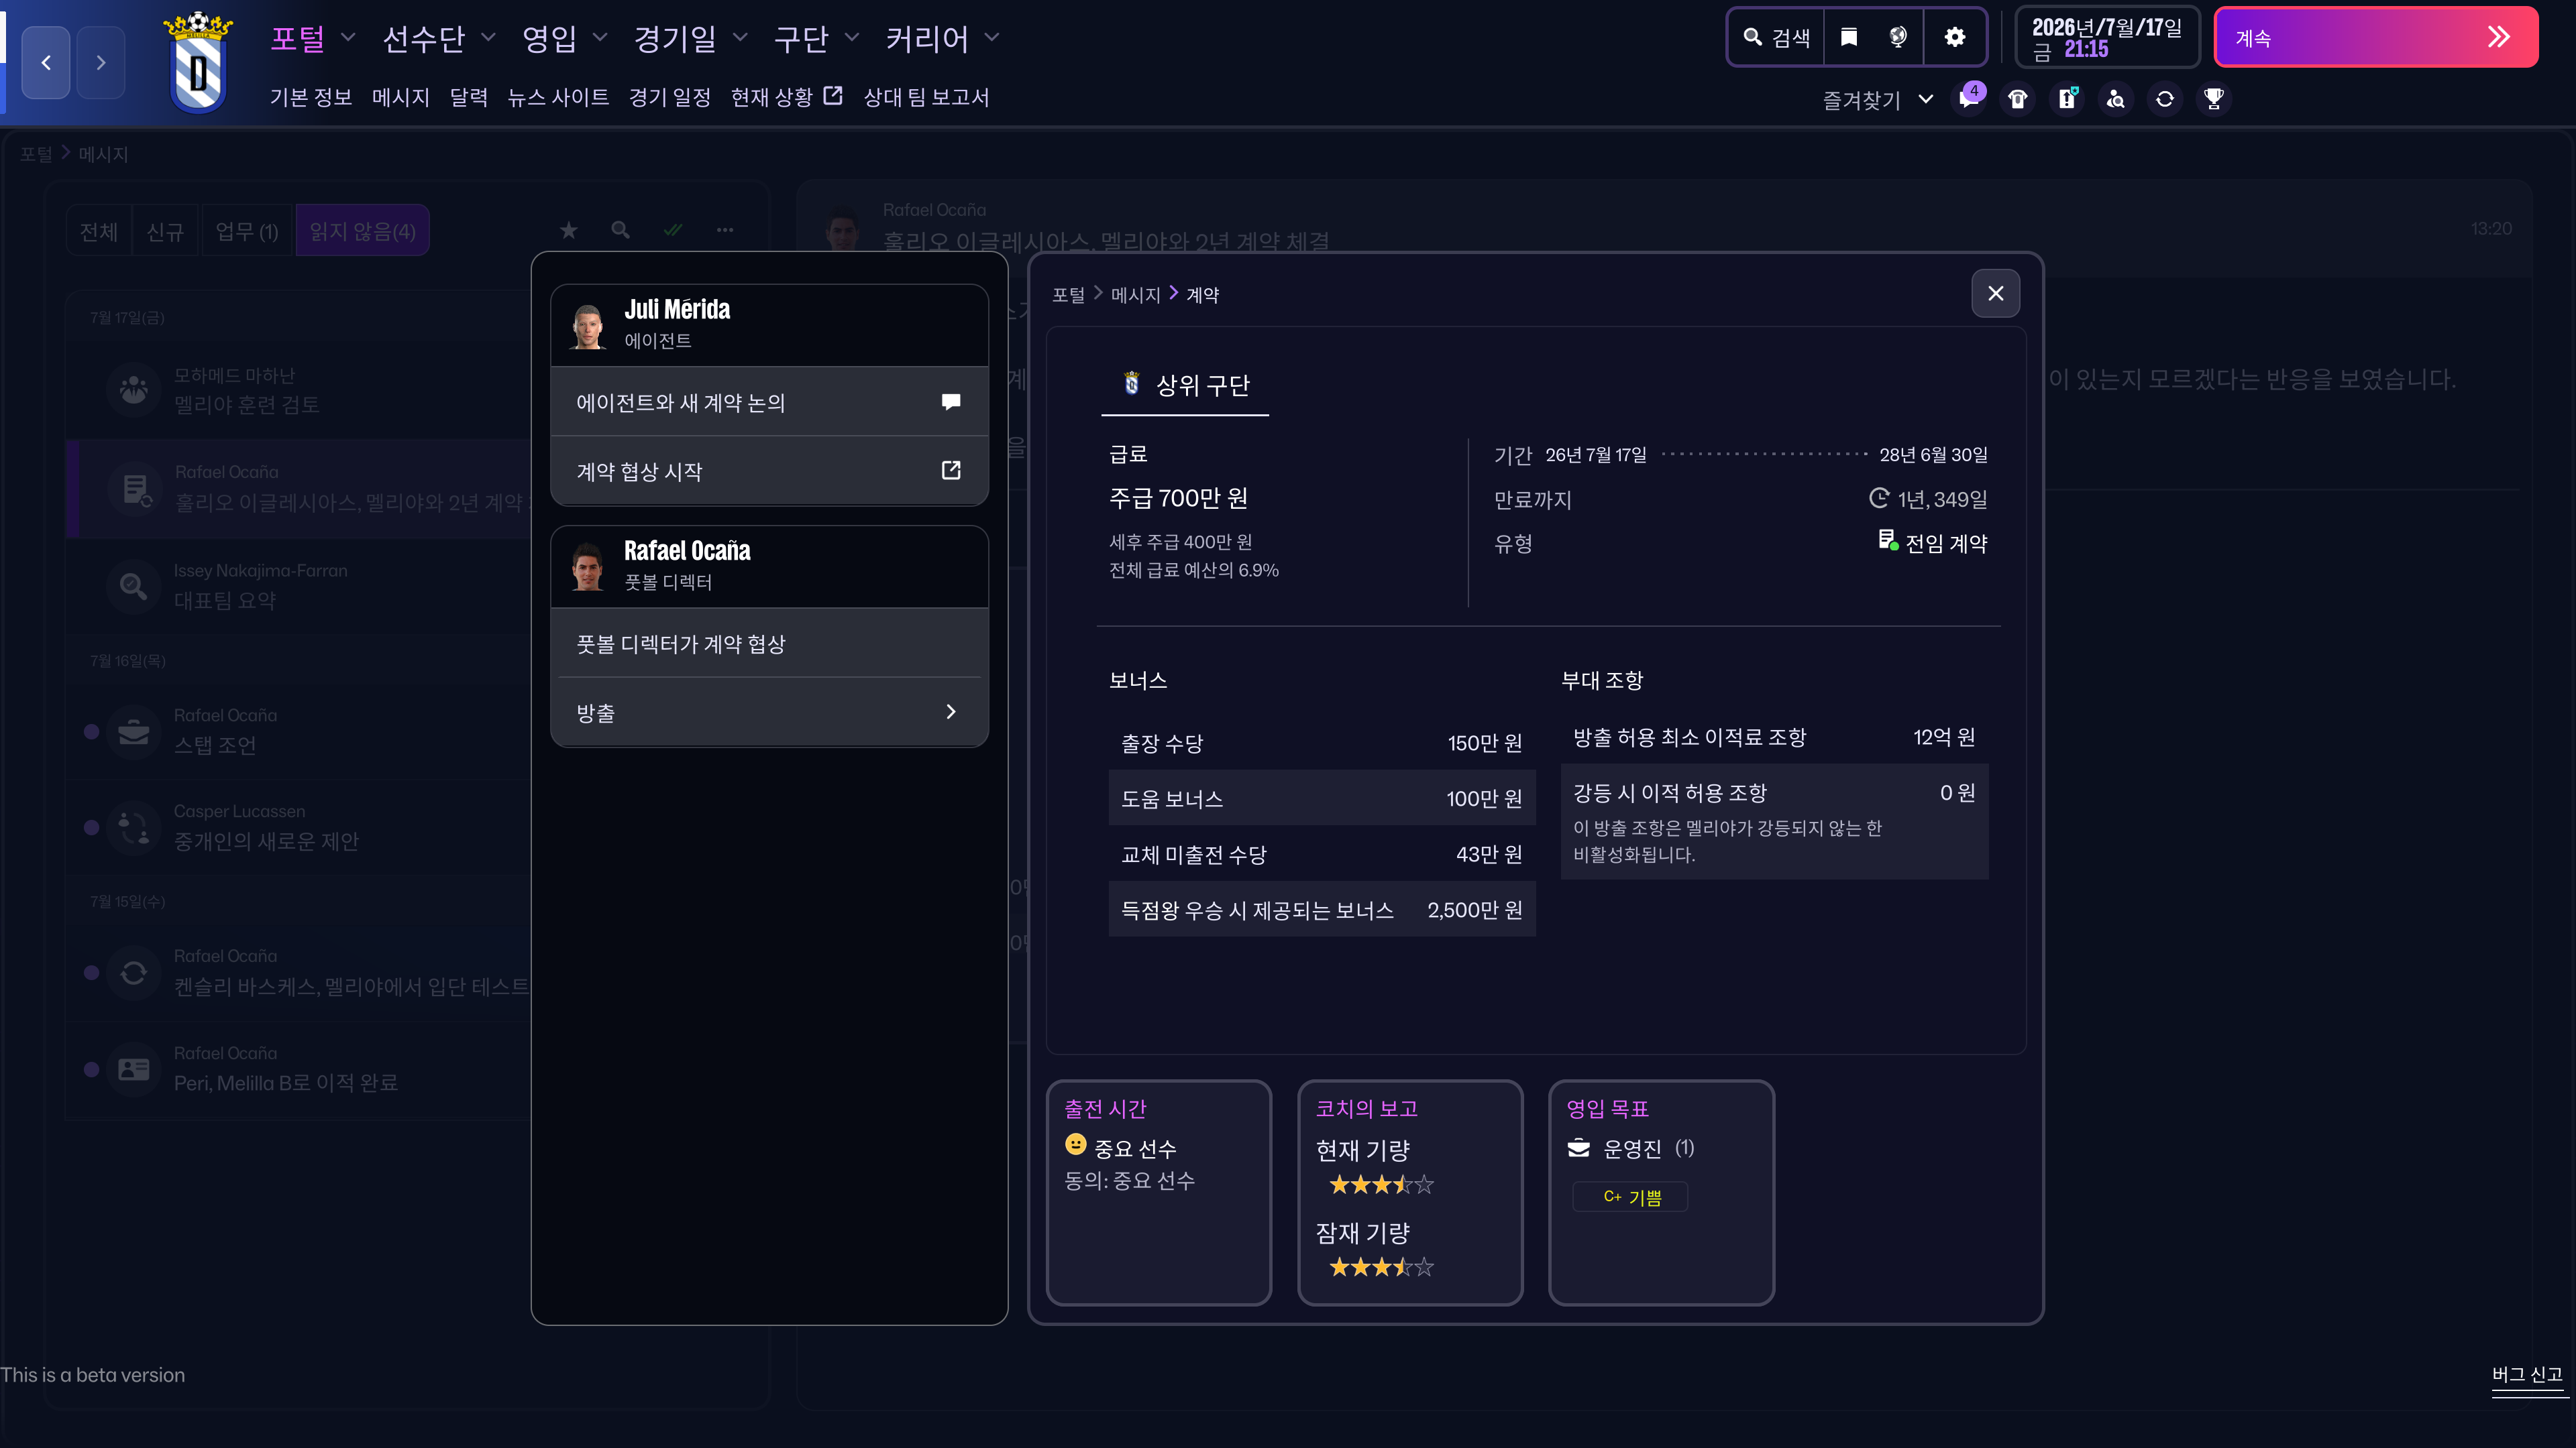
Task: Click the 검색 search field
Action: click(x=1777, y=38)
